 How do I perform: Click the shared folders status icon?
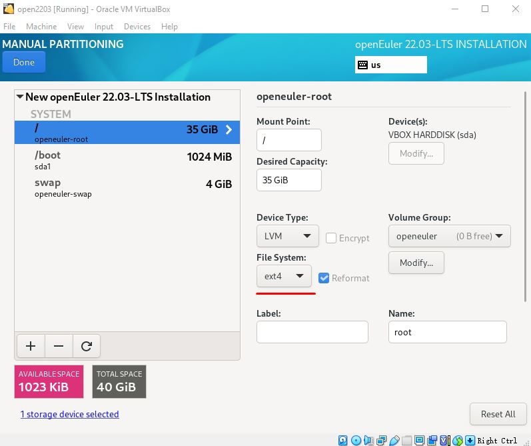[406, 440]
